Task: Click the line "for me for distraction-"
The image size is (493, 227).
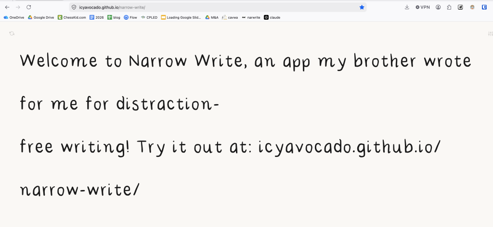Action: 119,103
